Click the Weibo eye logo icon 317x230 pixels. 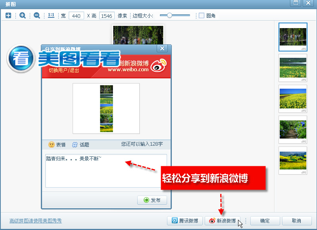click(x=159, y=65)
